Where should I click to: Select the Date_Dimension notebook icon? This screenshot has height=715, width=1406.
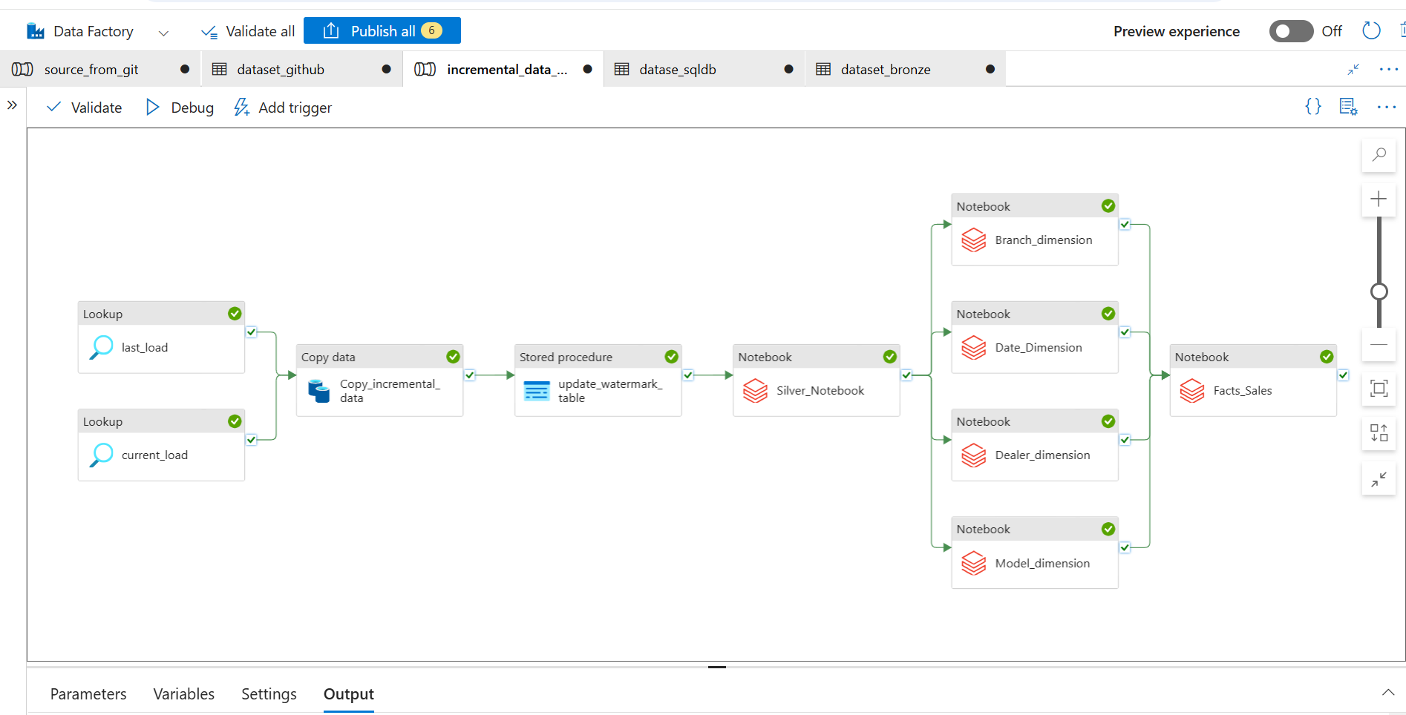pos(973,348)
